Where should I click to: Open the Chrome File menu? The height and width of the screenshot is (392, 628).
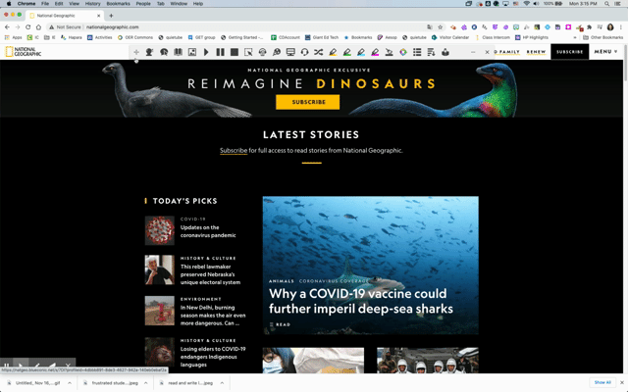(x=45, y=4)
